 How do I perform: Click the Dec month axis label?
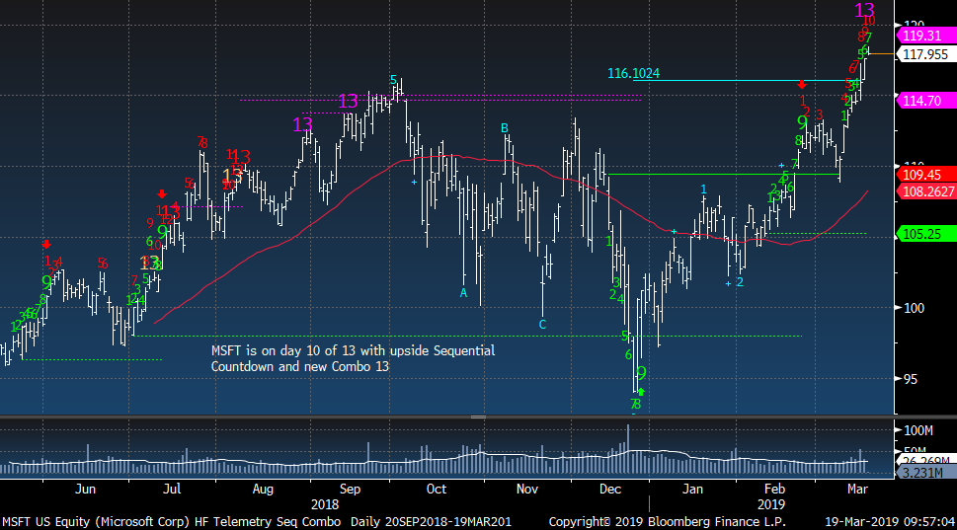tap(610, 490)
